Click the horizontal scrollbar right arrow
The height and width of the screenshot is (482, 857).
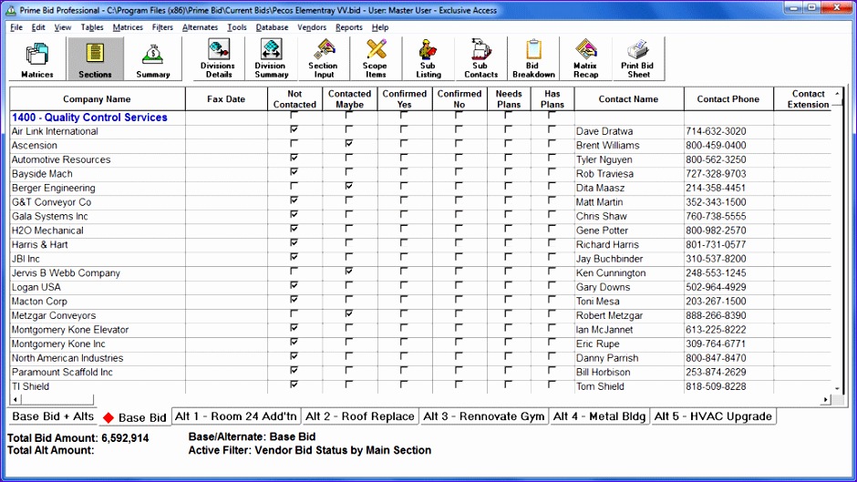point(826,400)
